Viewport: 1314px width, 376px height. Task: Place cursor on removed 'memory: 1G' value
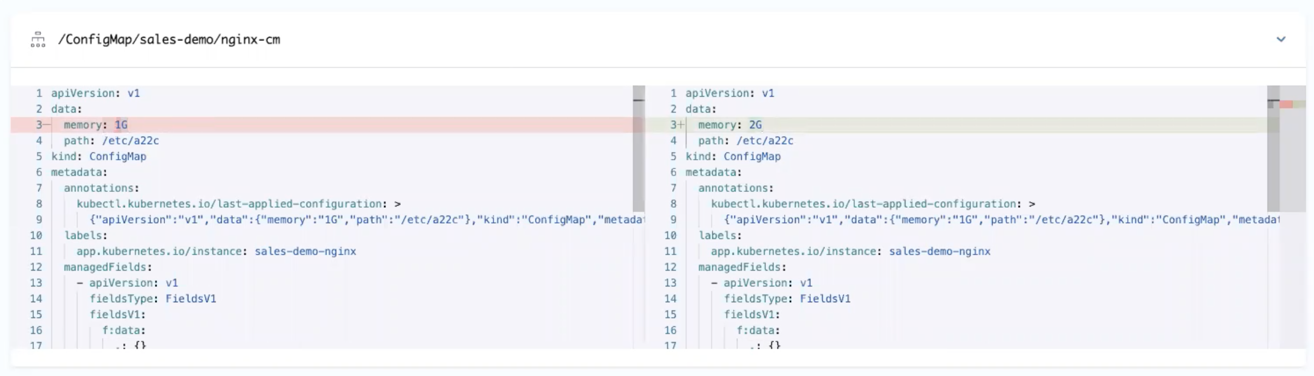pos(120,125)
